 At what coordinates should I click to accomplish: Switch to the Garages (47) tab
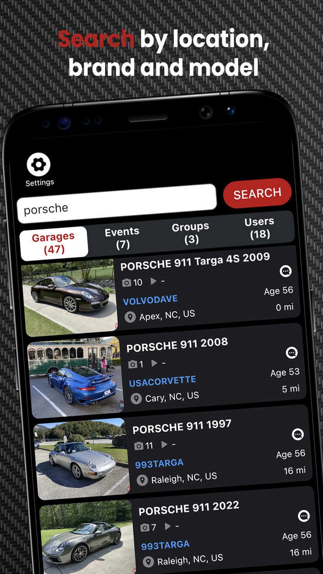pos(54,243)
